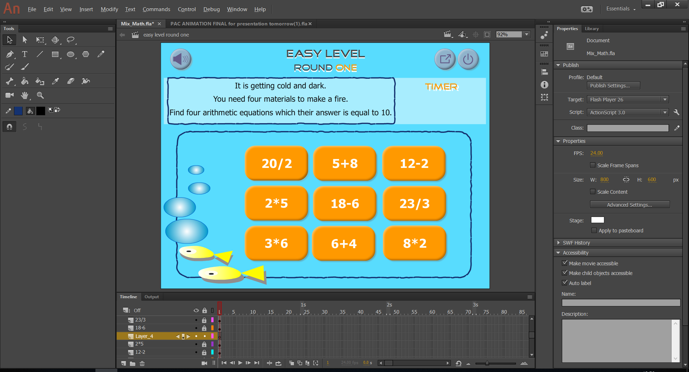This screenshot has width=689, height=372.
Task: Select the 3D Rotation tool
Action: point(55,40)
